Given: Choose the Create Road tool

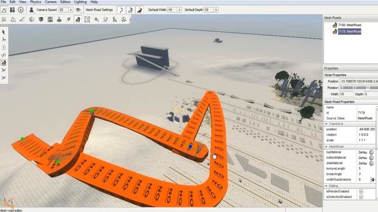Looking at the screenshot, I should (4, 63).
